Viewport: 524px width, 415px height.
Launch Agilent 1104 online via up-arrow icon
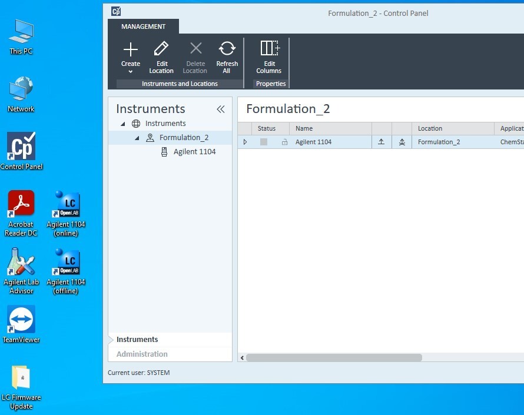pyautogui.click(x=381, y=142)
